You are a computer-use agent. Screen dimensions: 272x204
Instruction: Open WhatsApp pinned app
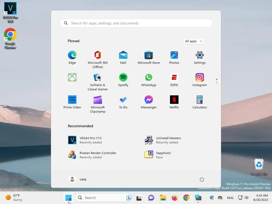coord(149,80)
